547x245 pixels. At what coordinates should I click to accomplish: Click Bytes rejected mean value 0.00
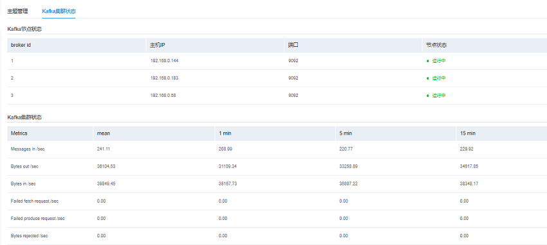point(101,236)
